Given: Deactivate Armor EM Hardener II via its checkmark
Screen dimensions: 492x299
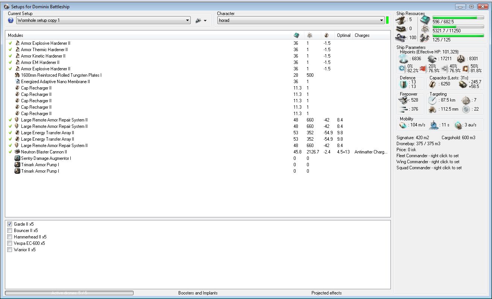Looking at the screenshot, I should 11,62.
